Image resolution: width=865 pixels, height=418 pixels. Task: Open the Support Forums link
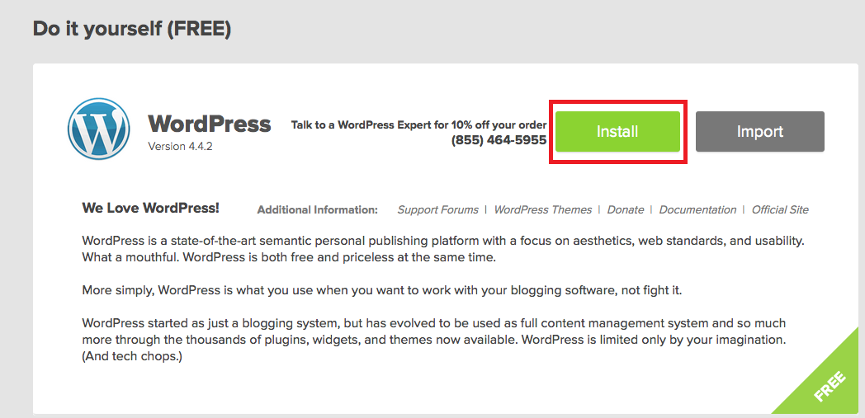tap(438, 210)
